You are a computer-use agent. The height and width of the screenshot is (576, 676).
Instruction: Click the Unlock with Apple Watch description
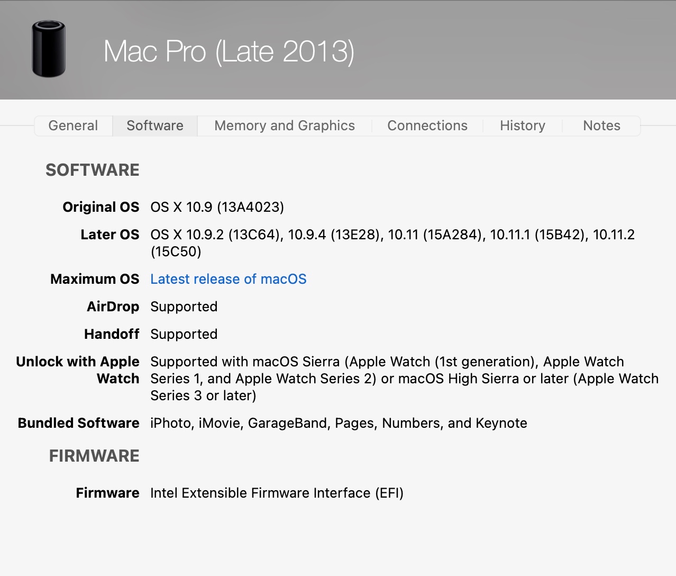pos(404,379)
